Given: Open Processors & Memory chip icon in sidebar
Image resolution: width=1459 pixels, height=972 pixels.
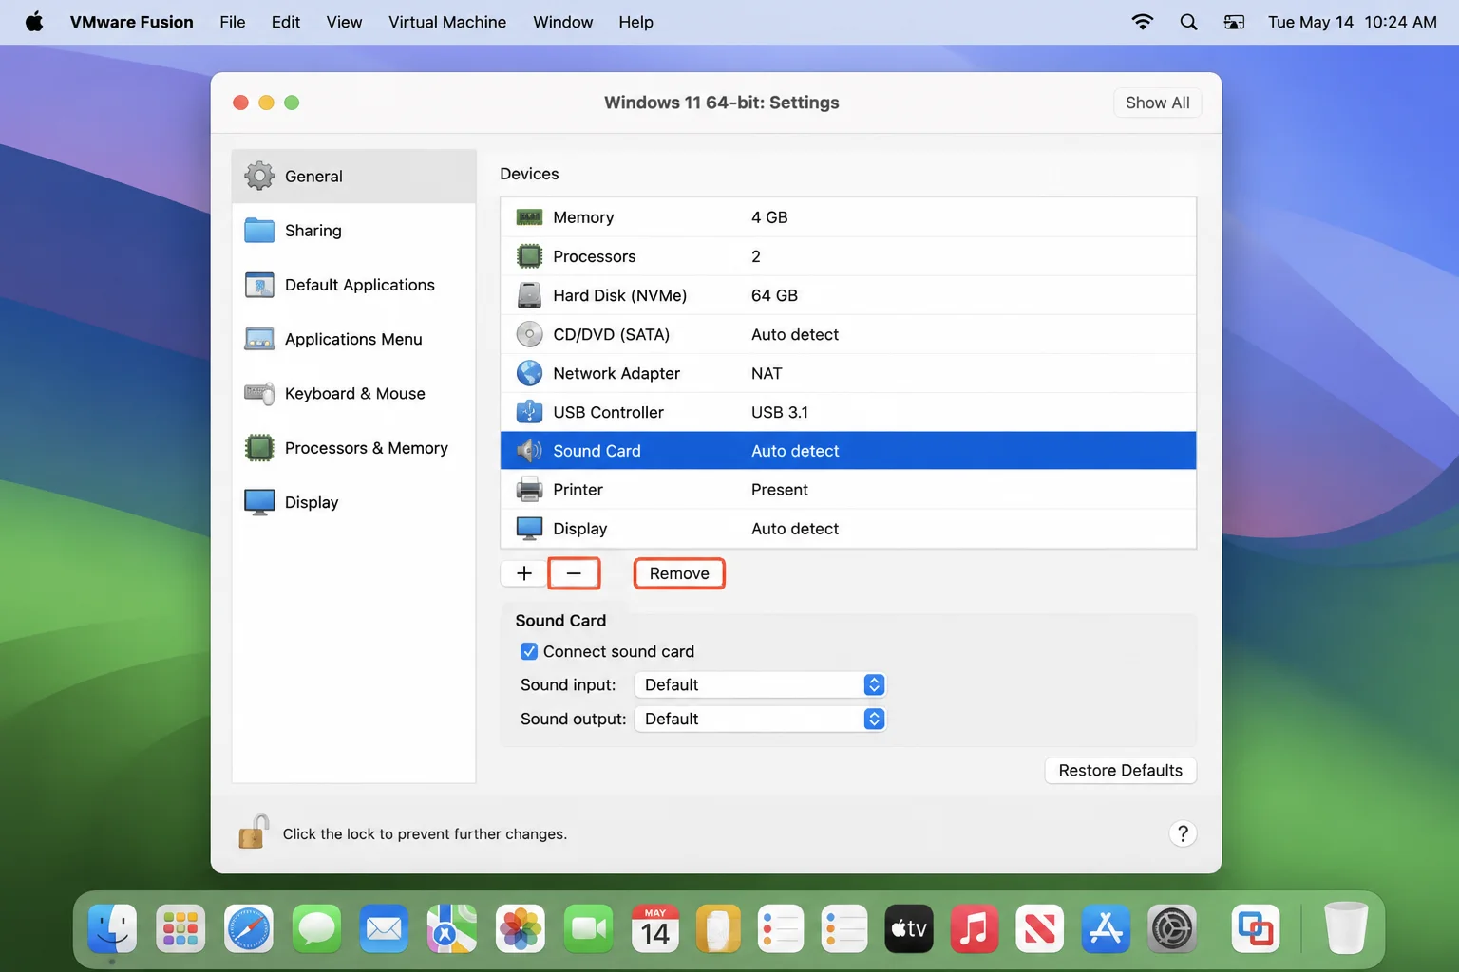Looking at the screenshot, I should click(x=259, y=448).
